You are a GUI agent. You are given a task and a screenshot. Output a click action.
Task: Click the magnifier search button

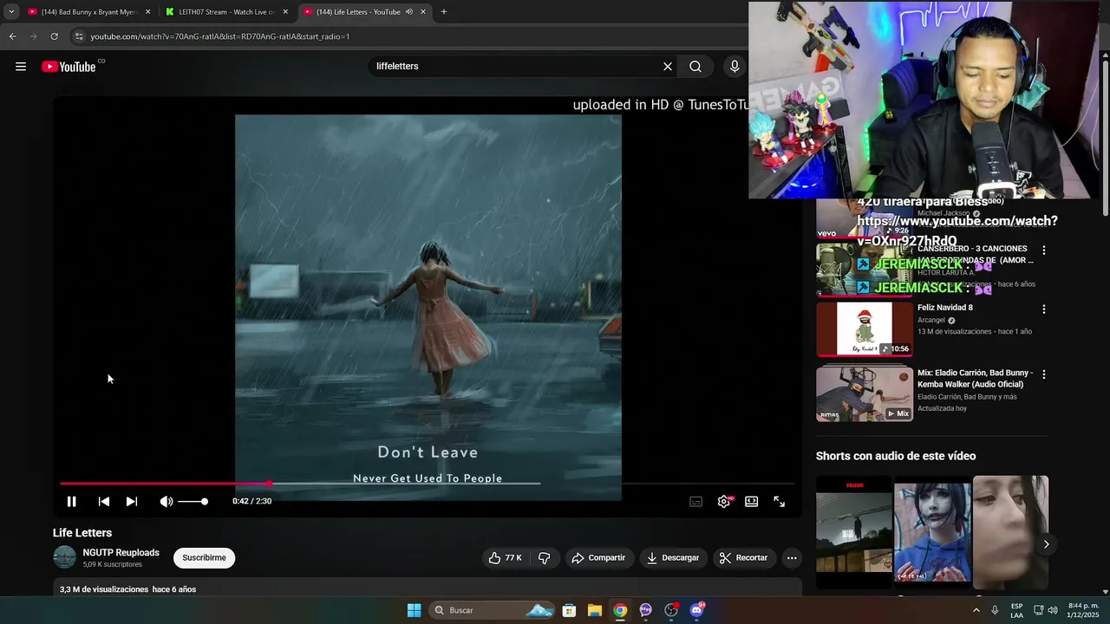(695, 67)
